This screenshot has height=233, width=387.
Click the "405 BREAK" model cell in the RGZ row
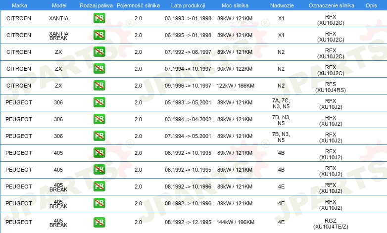(x=58, y=223)
